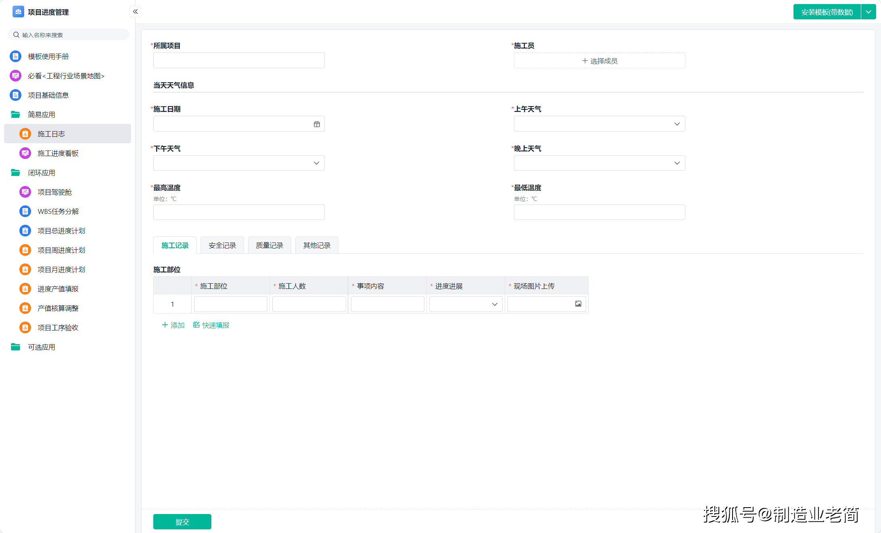Click the 快速填报 link text
Image resolution: width=881 pixels, height=533 pixels.
[216, 325]
